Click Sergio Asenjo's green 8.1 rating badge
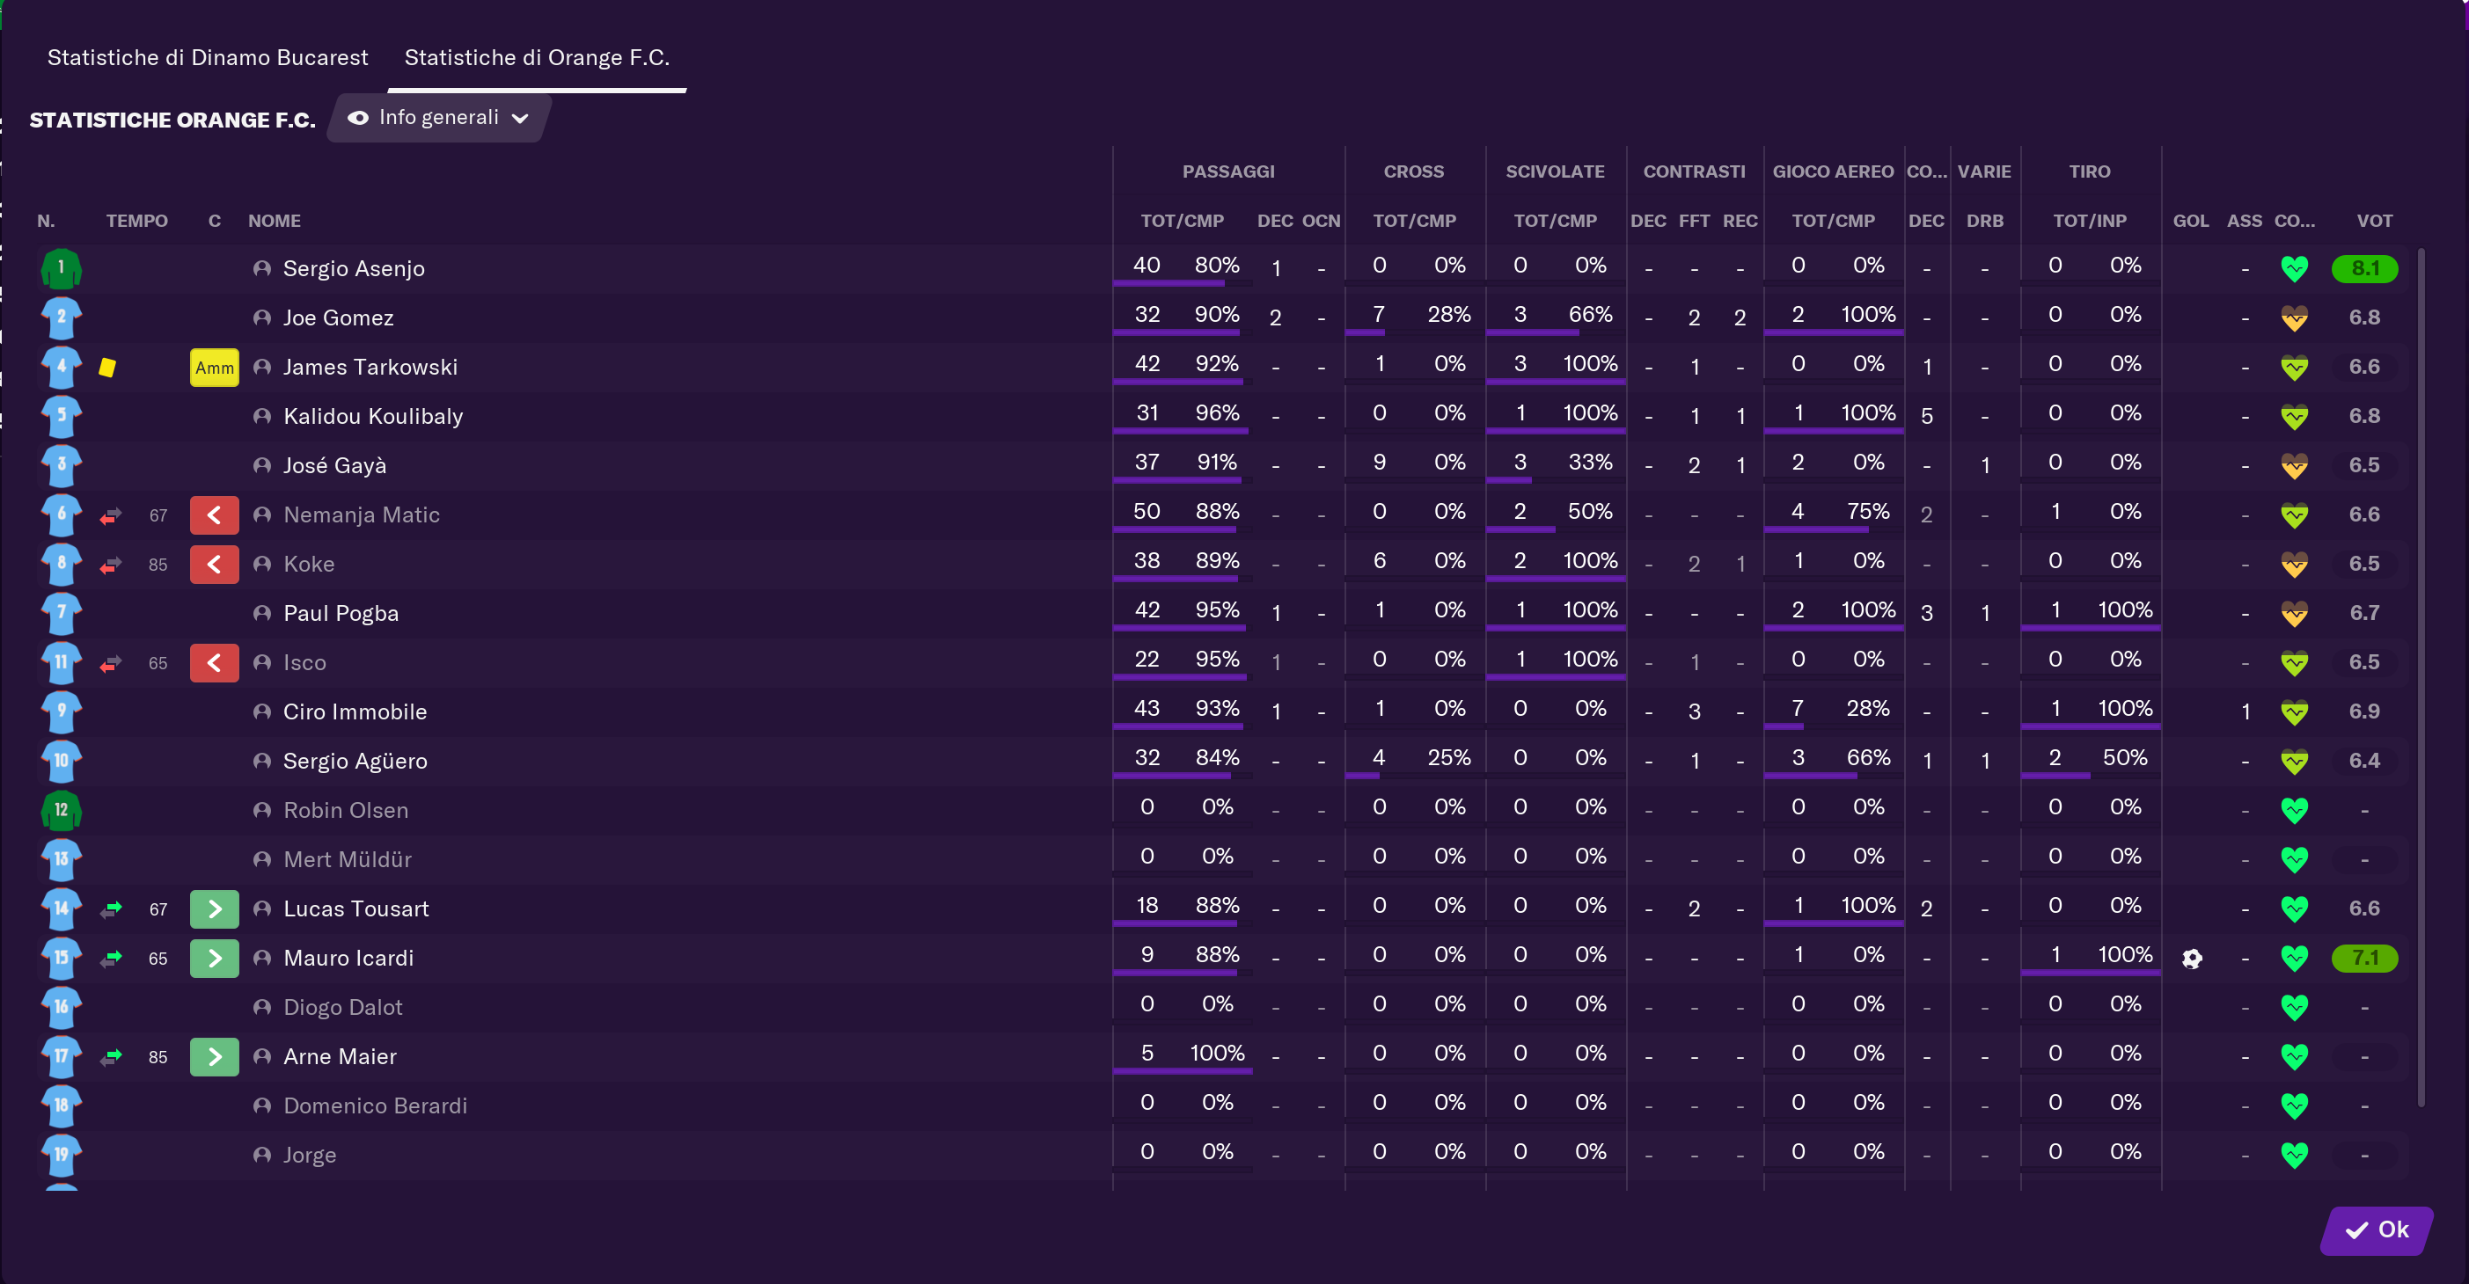Image resolution: width=2469 pixels, height=1284 pixels. click(2363, 268)
